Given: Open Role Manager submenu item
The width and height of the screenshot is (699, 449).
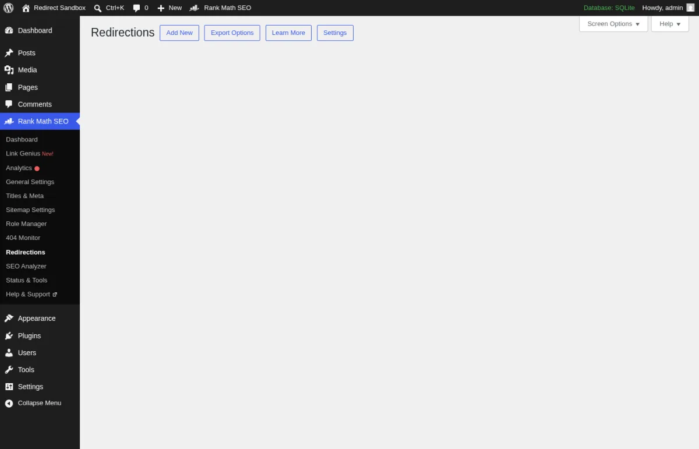Looking at the screenshot, I should click(x=26, y=224).
